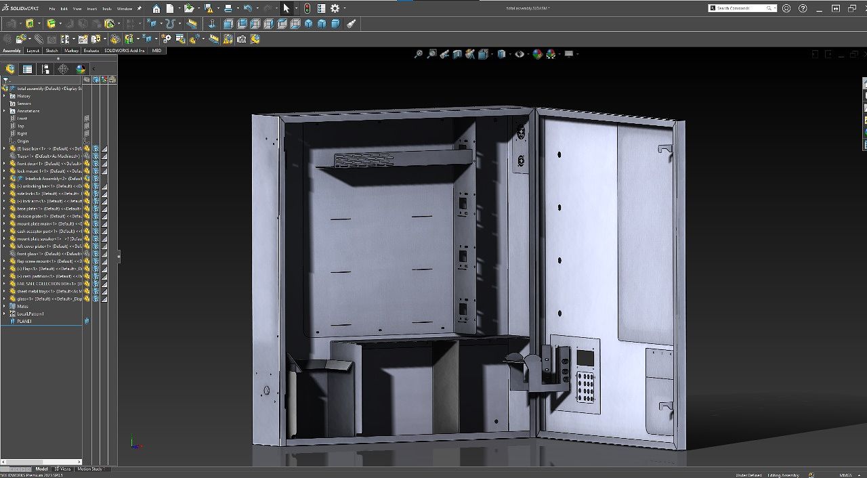Toggle display state of base box component
The width and height of the screenshot is (867, 478).
coord(96,148)
